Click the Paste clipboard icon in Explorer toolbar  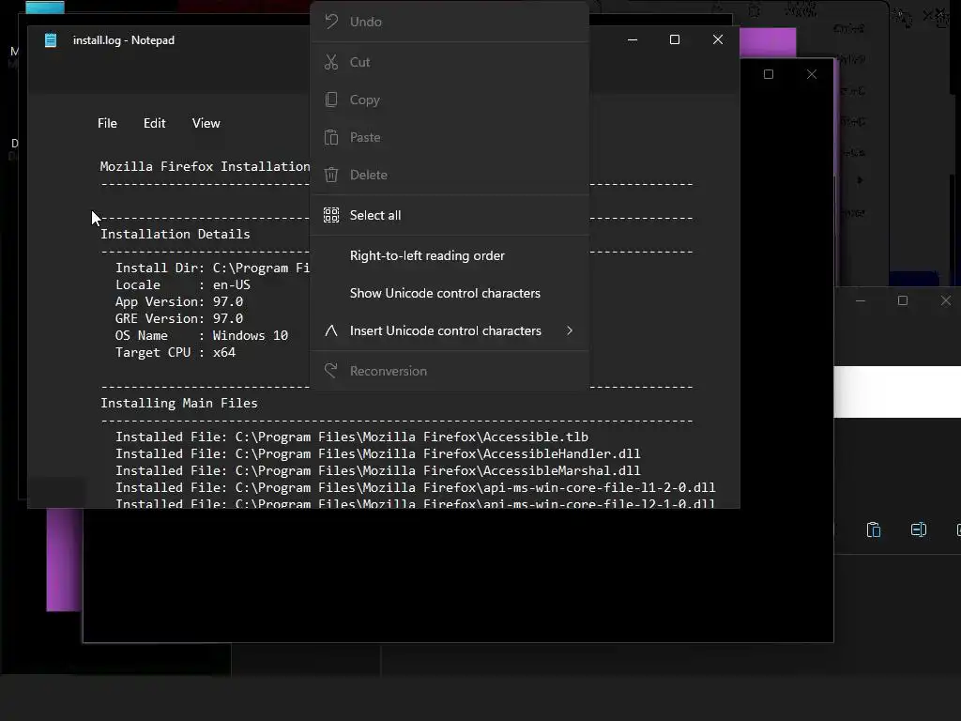[874, 529]
